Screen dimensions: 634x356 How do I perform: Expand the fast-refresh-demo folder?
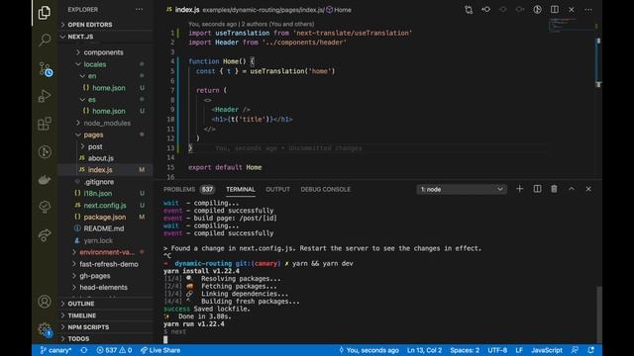[x=106, y=264]
